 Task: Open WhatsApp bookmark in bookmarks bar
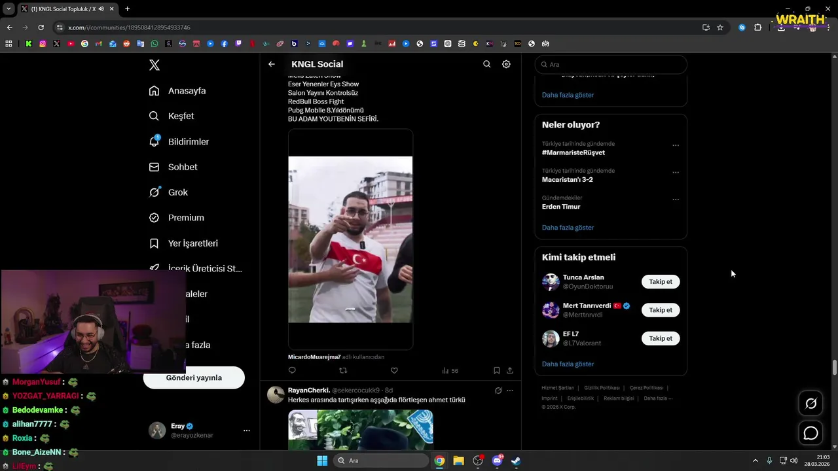(155, 44)
